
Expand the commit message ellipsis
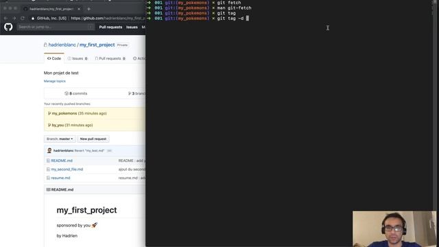tap(109, 151)
